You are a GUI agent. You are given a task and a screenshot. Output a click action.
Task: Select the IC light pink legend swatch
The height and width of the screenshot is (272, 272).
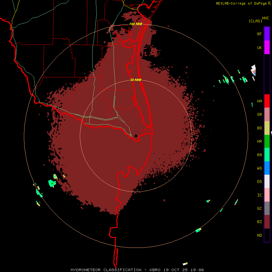pos(267,195)
